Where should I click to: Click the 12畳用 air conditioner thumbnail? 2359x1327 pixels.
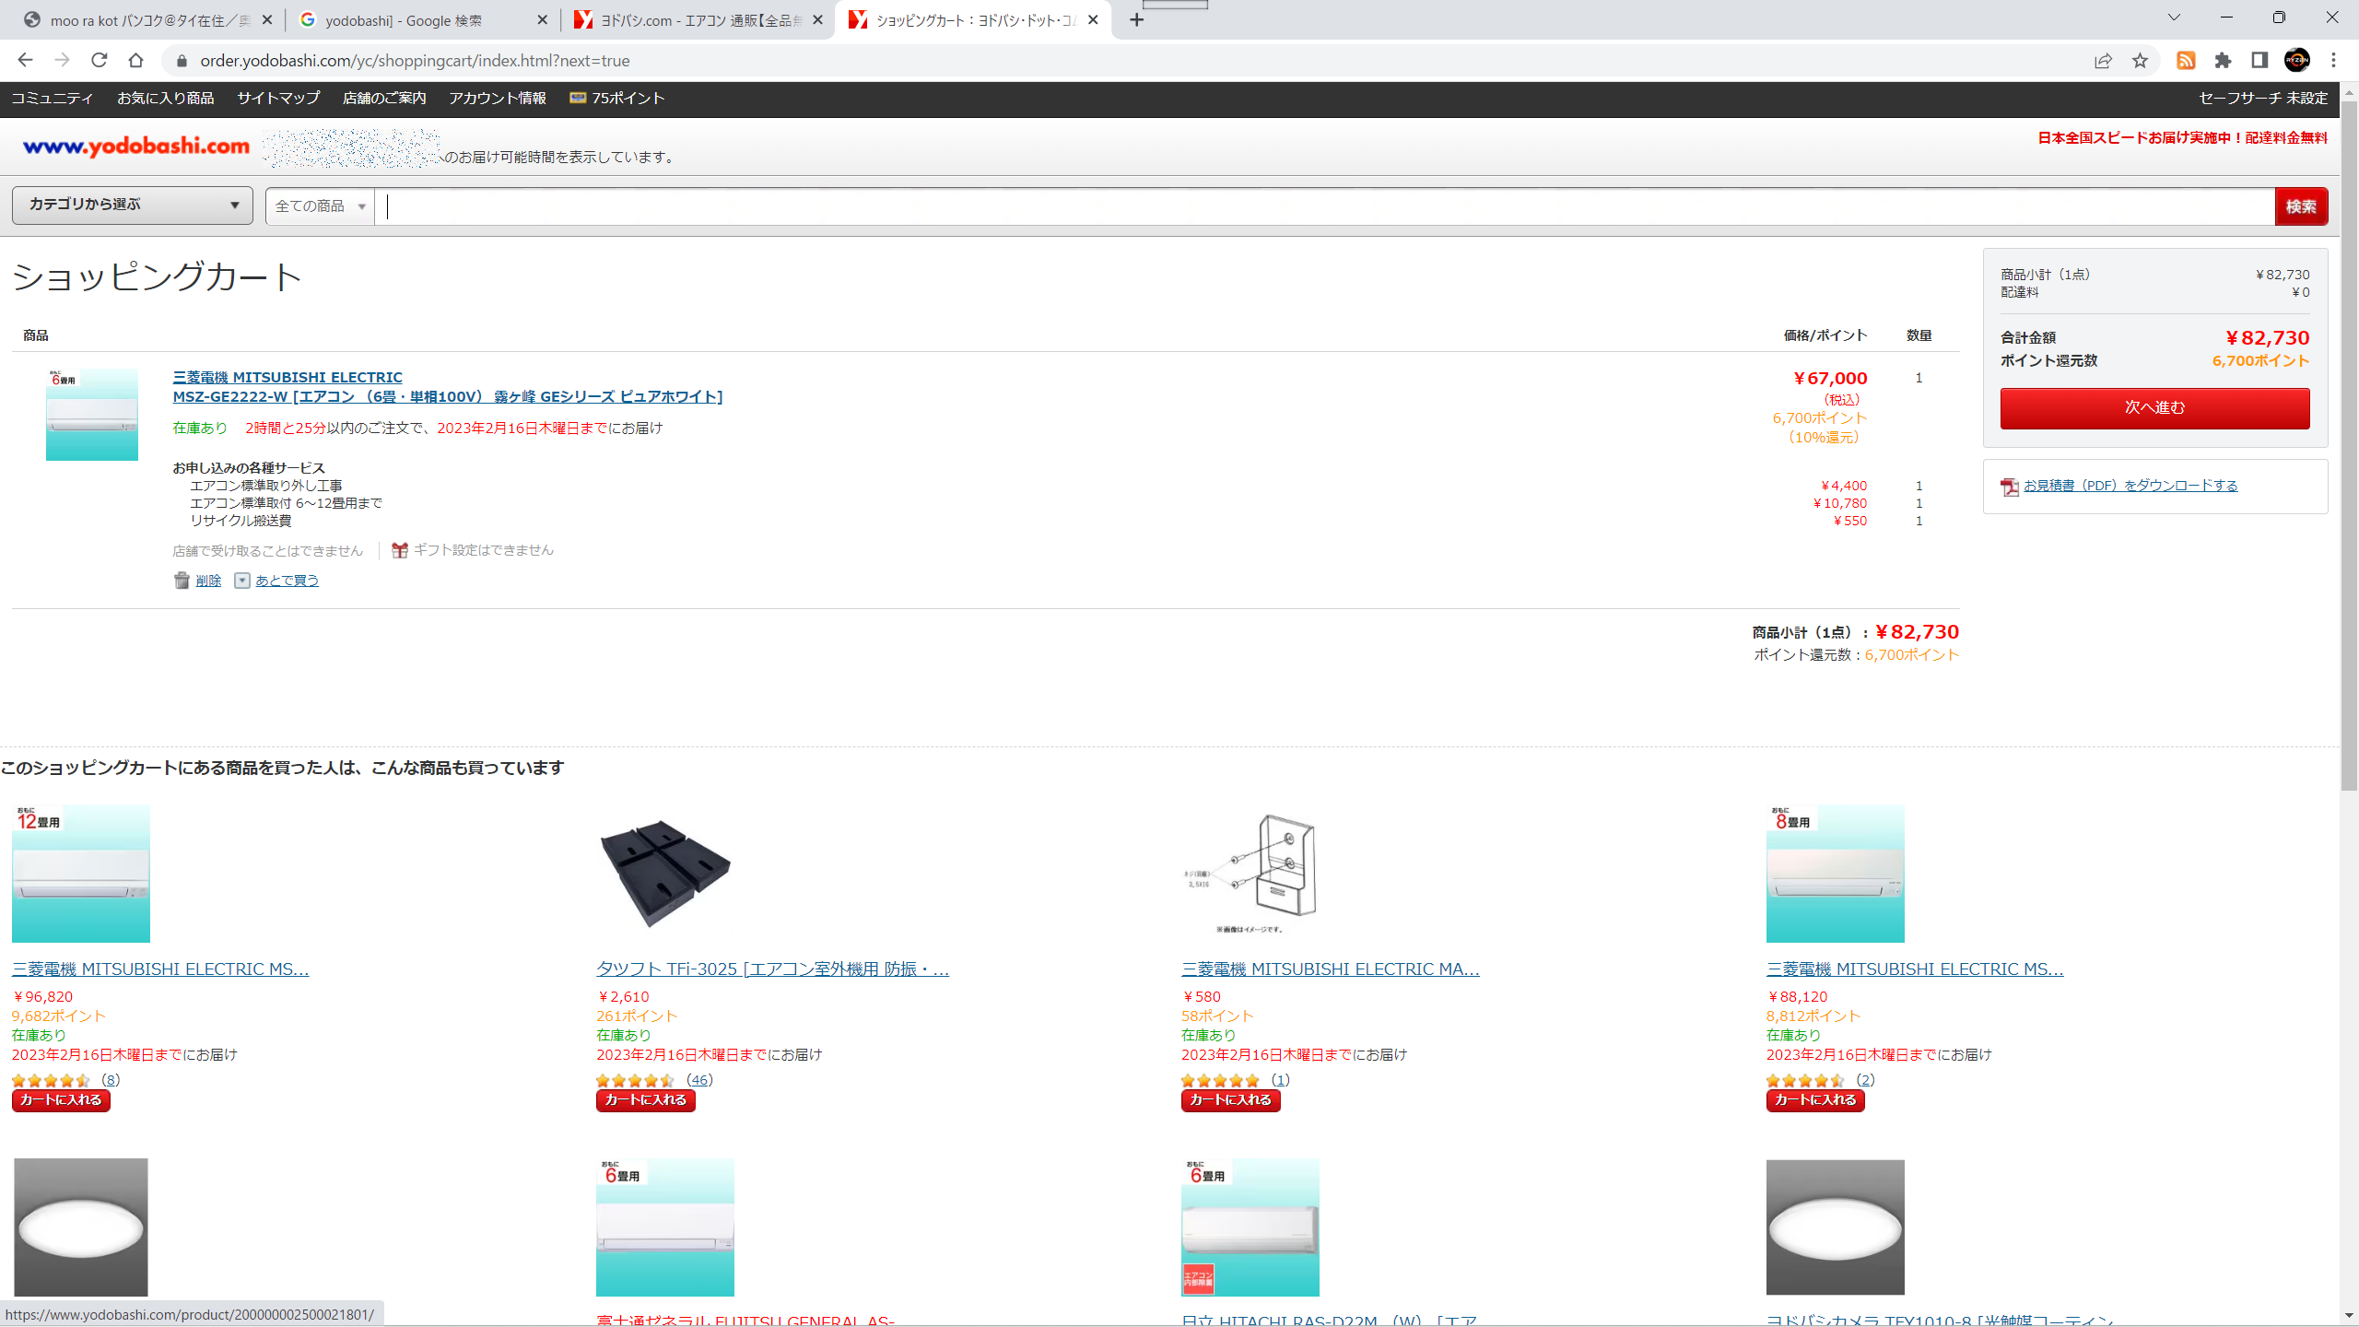[81, 874]
